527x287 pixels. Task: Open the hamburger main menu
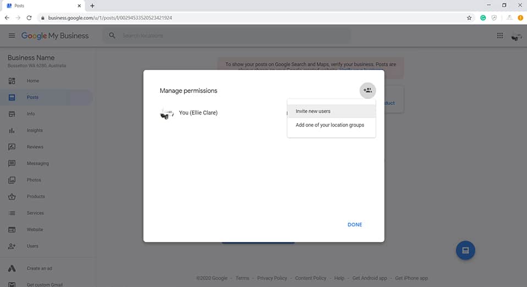coord(12,36)
